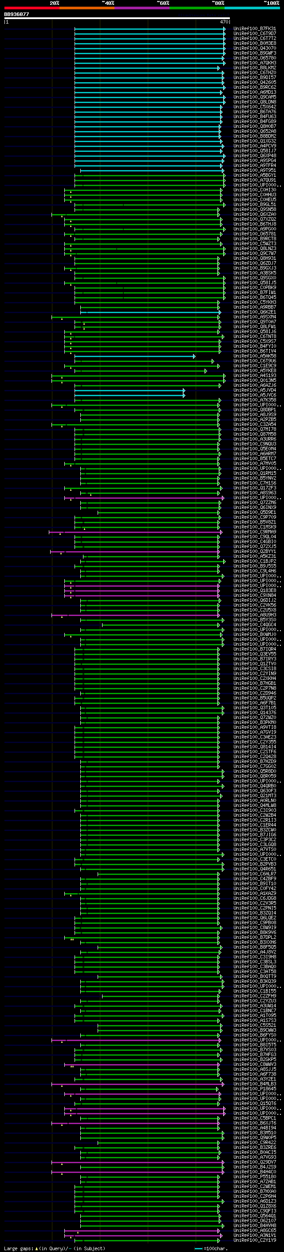Select the UniRef100_Q013M5 label
The image size is (284, 1252).
pos(255,381)
